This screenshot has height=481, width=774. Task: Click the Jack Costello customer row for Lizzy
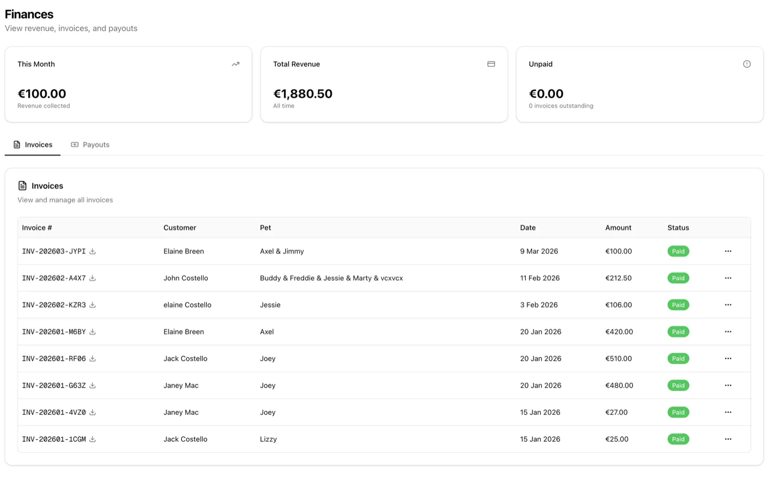tap(185, 439)
